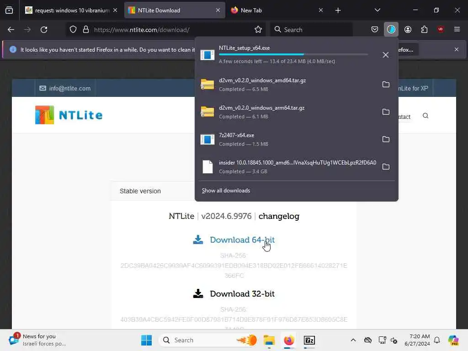This screenshot has height=351, width=468.
Task: Open File Explorer from taskbar
Action: pos(269,340)
